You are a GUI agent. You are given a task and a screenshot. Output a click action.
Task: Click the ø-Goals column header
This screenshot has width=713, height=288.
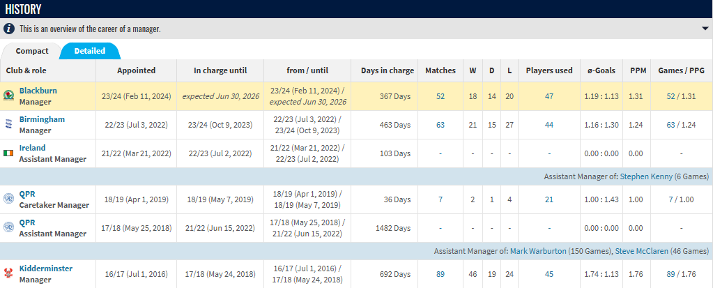tap(601, 70)
